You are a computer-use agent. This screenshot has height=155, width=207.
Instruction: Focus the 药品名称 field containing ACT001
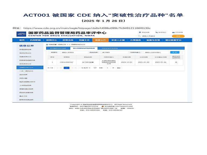[115, 52]
